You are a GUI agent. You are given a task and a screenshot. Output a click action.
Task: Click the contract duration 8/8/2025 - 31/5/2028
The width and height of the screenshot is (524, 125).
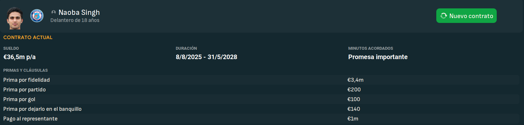[x=206, y=57]
